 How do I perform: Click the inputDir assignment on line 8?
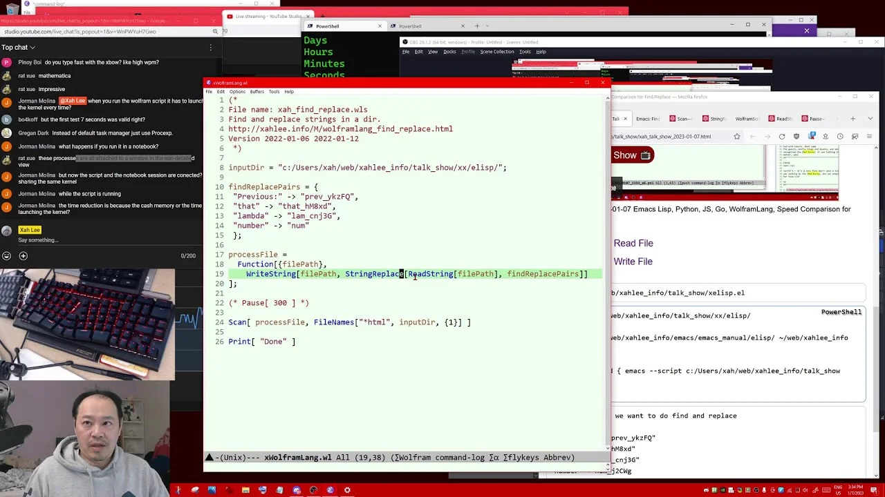pyautogui.click(x=367, y=168)
